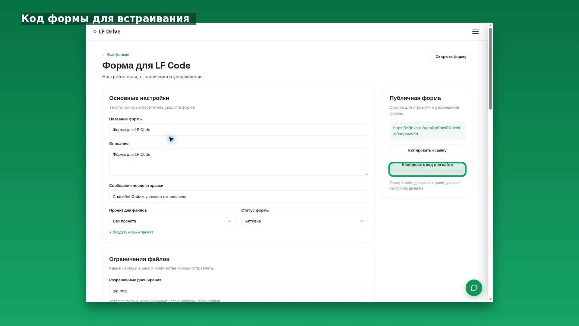Open the hamburger menu icon
Viewport: 579px width, 326px height.
tap(475, 32)
